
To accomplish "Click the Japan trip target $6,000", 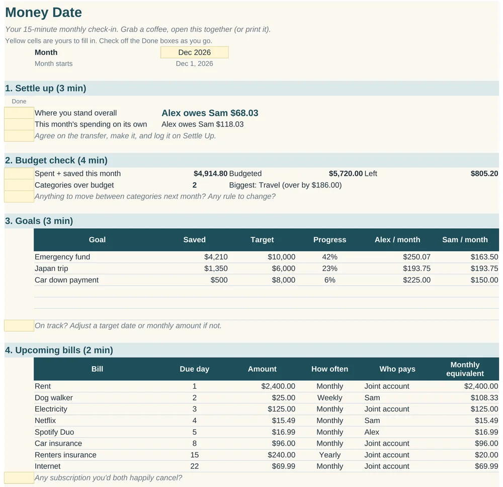I will tap(284, 268).
